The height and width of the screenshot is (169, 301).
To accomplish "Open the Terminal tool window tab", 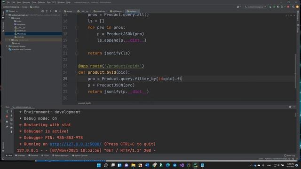I will pos(33,155).
